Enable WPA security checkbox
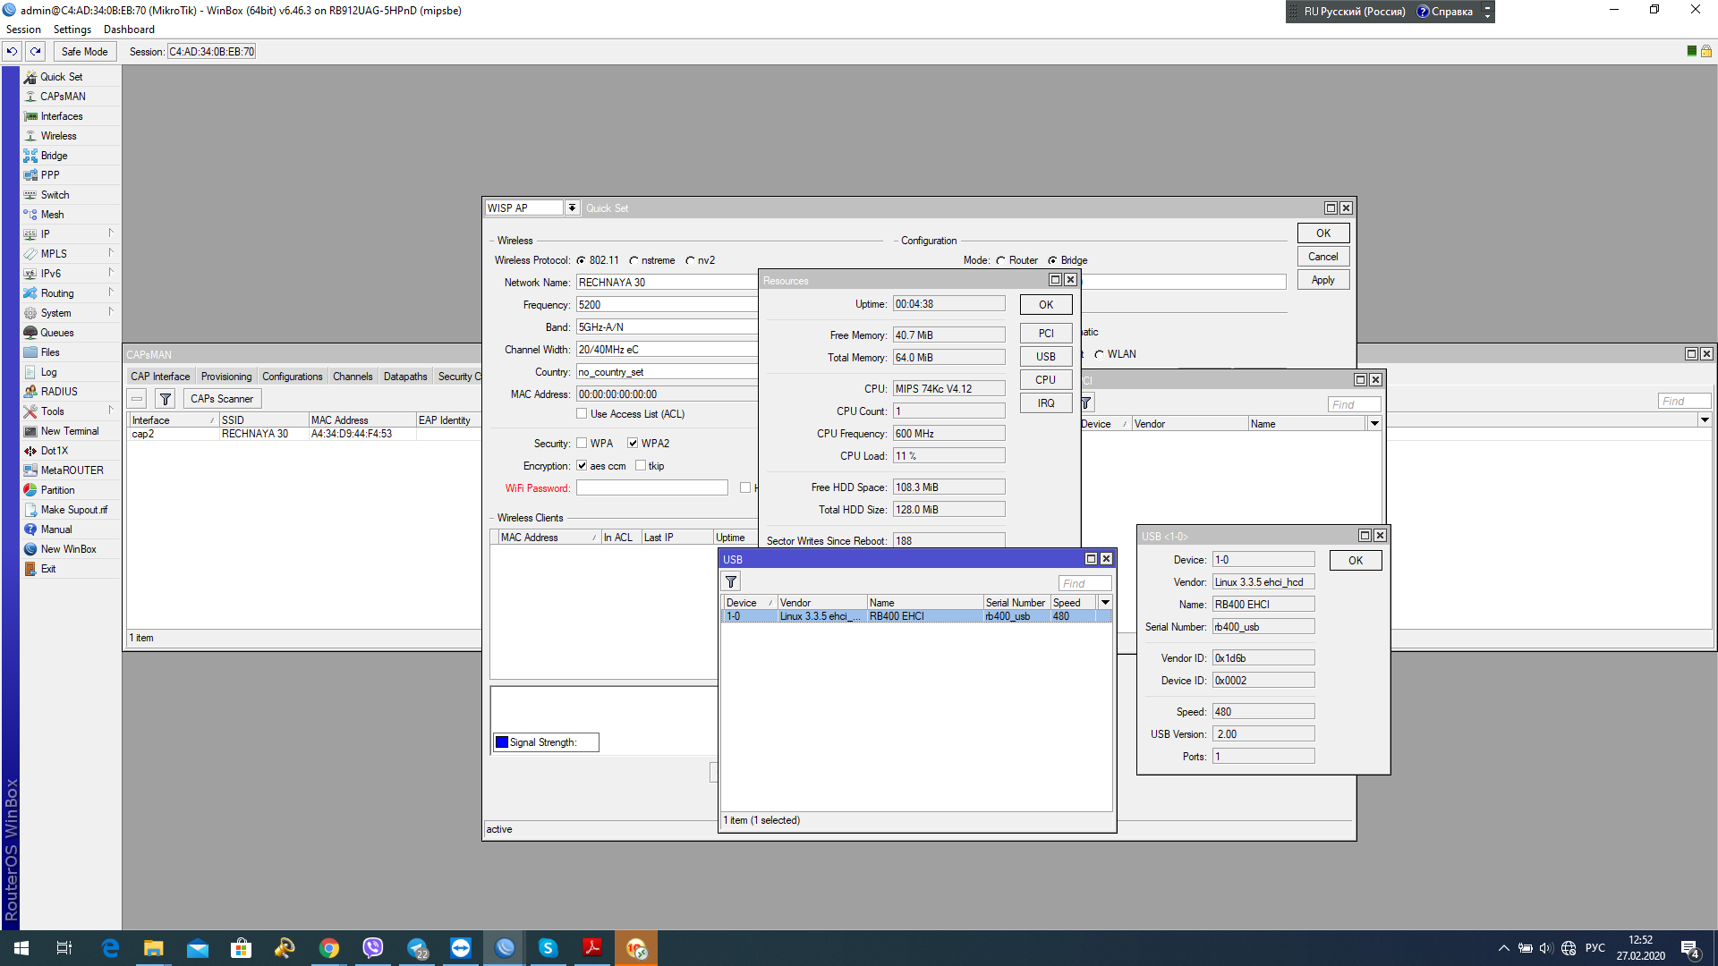Screen dimensions: 1718x966 tap(582, 444)
